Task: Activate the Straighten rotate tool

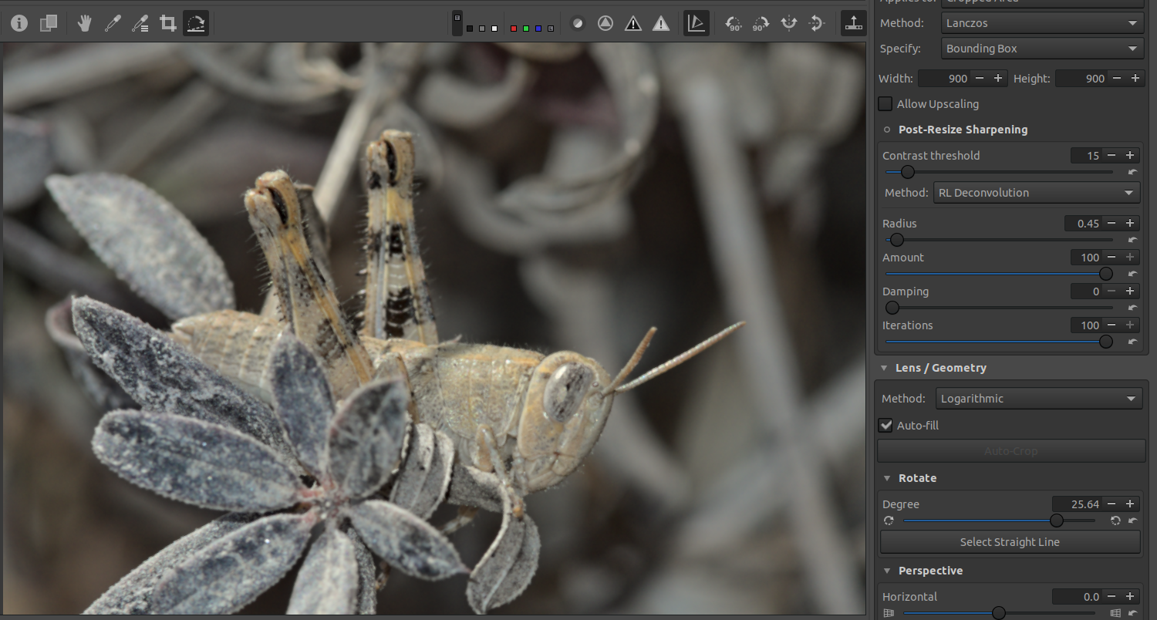Action: [196, 23]
